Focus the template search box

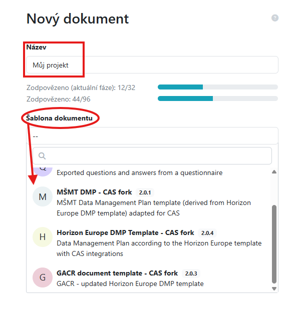coord(152,155)
